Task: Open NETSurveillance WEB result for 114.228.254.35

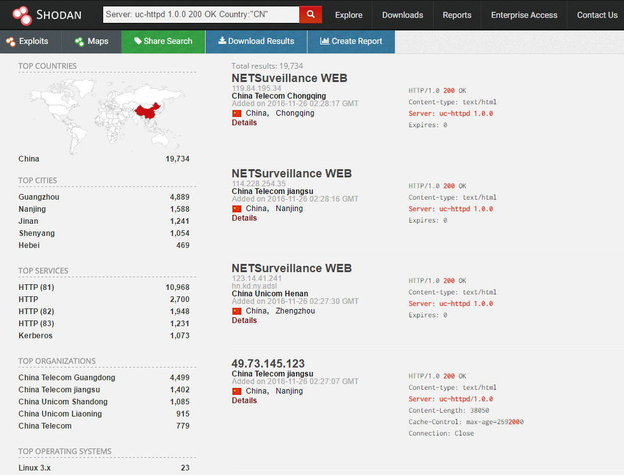Action: 292,174
